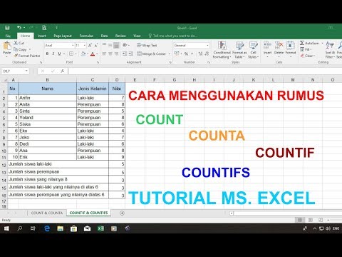Click the Name Box showing D17
Image resolution: width=342 pixels, height=257 pixels.
point(15,71)
